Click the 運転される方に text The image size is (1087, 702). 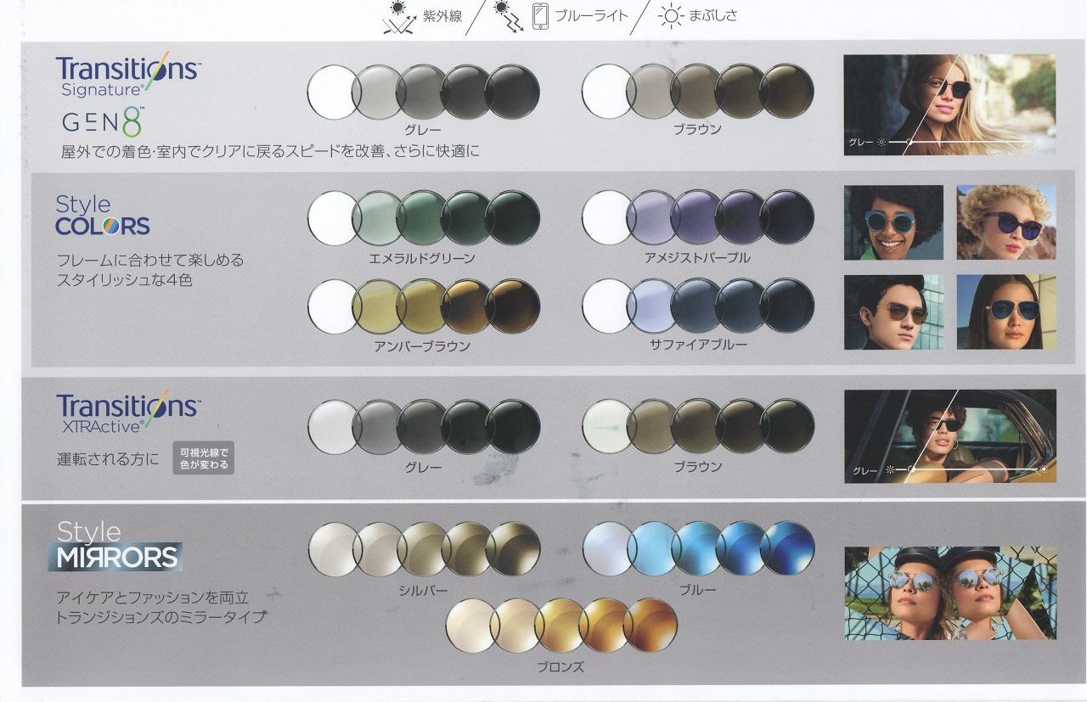(108, 459)
